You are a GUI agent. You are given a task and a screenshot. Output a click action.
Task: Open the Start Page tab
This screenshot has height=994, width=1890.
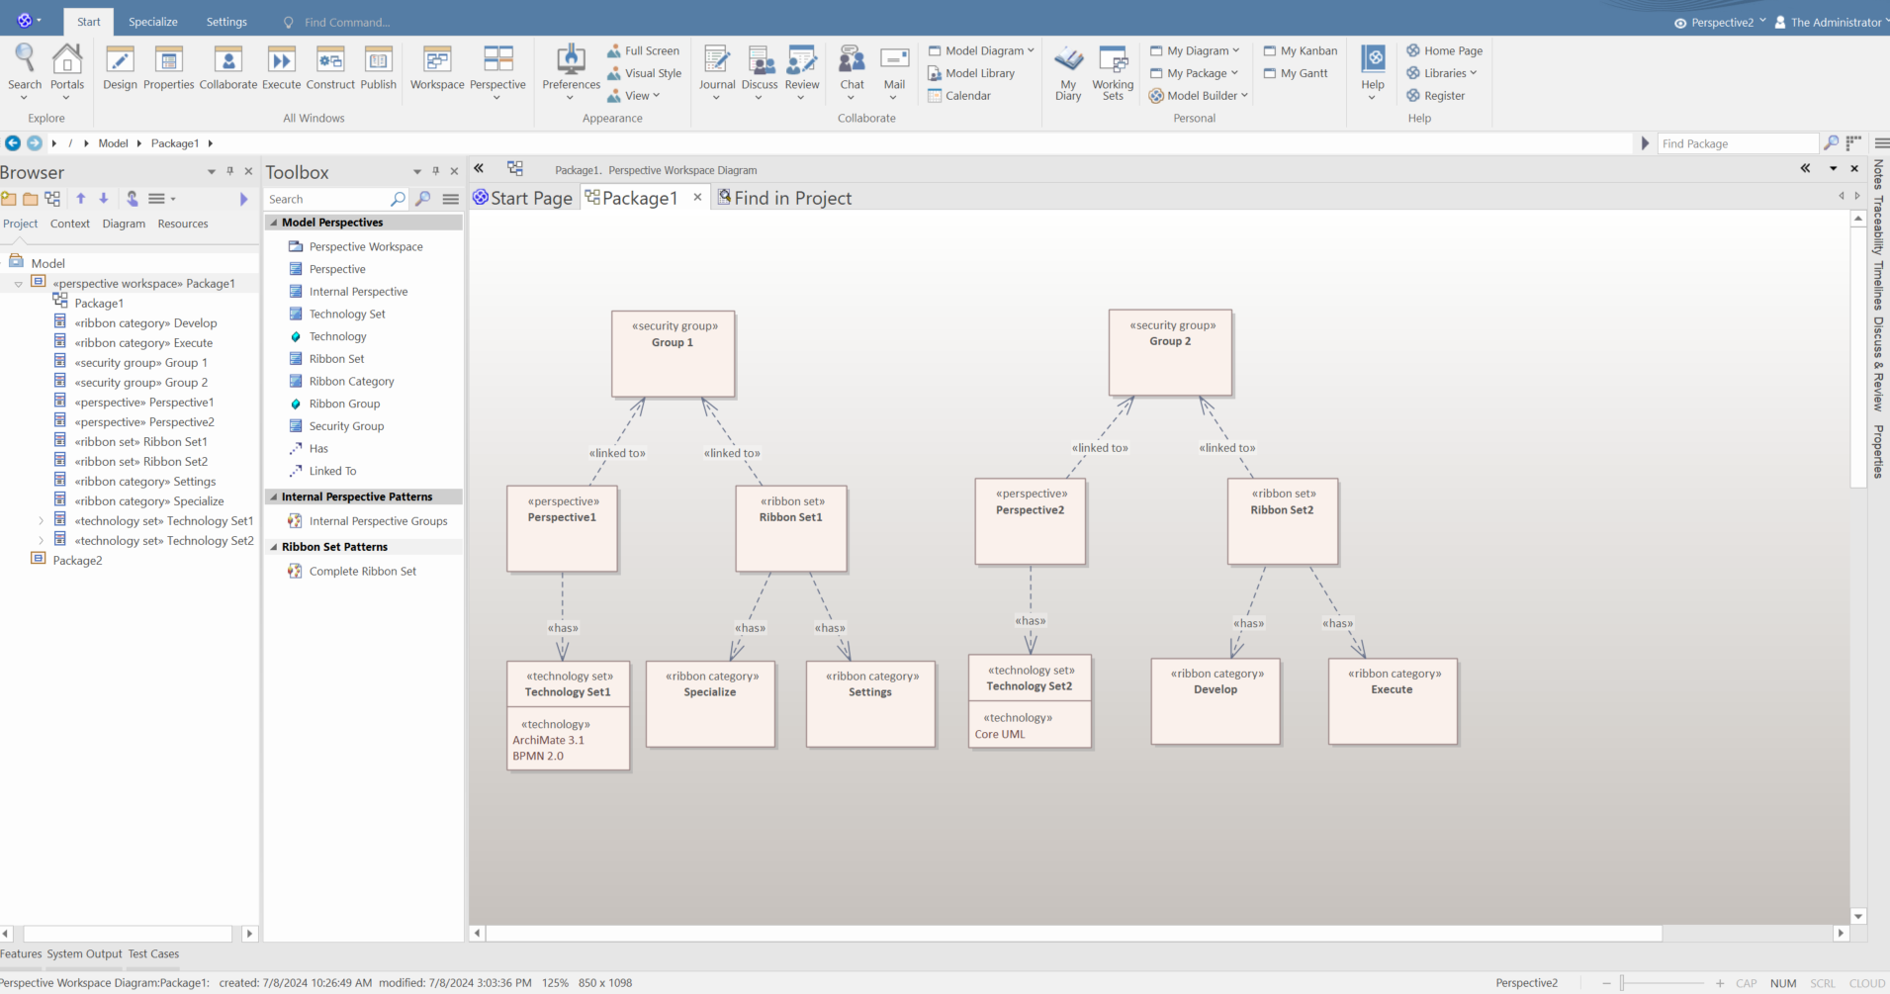pos(523,198)
